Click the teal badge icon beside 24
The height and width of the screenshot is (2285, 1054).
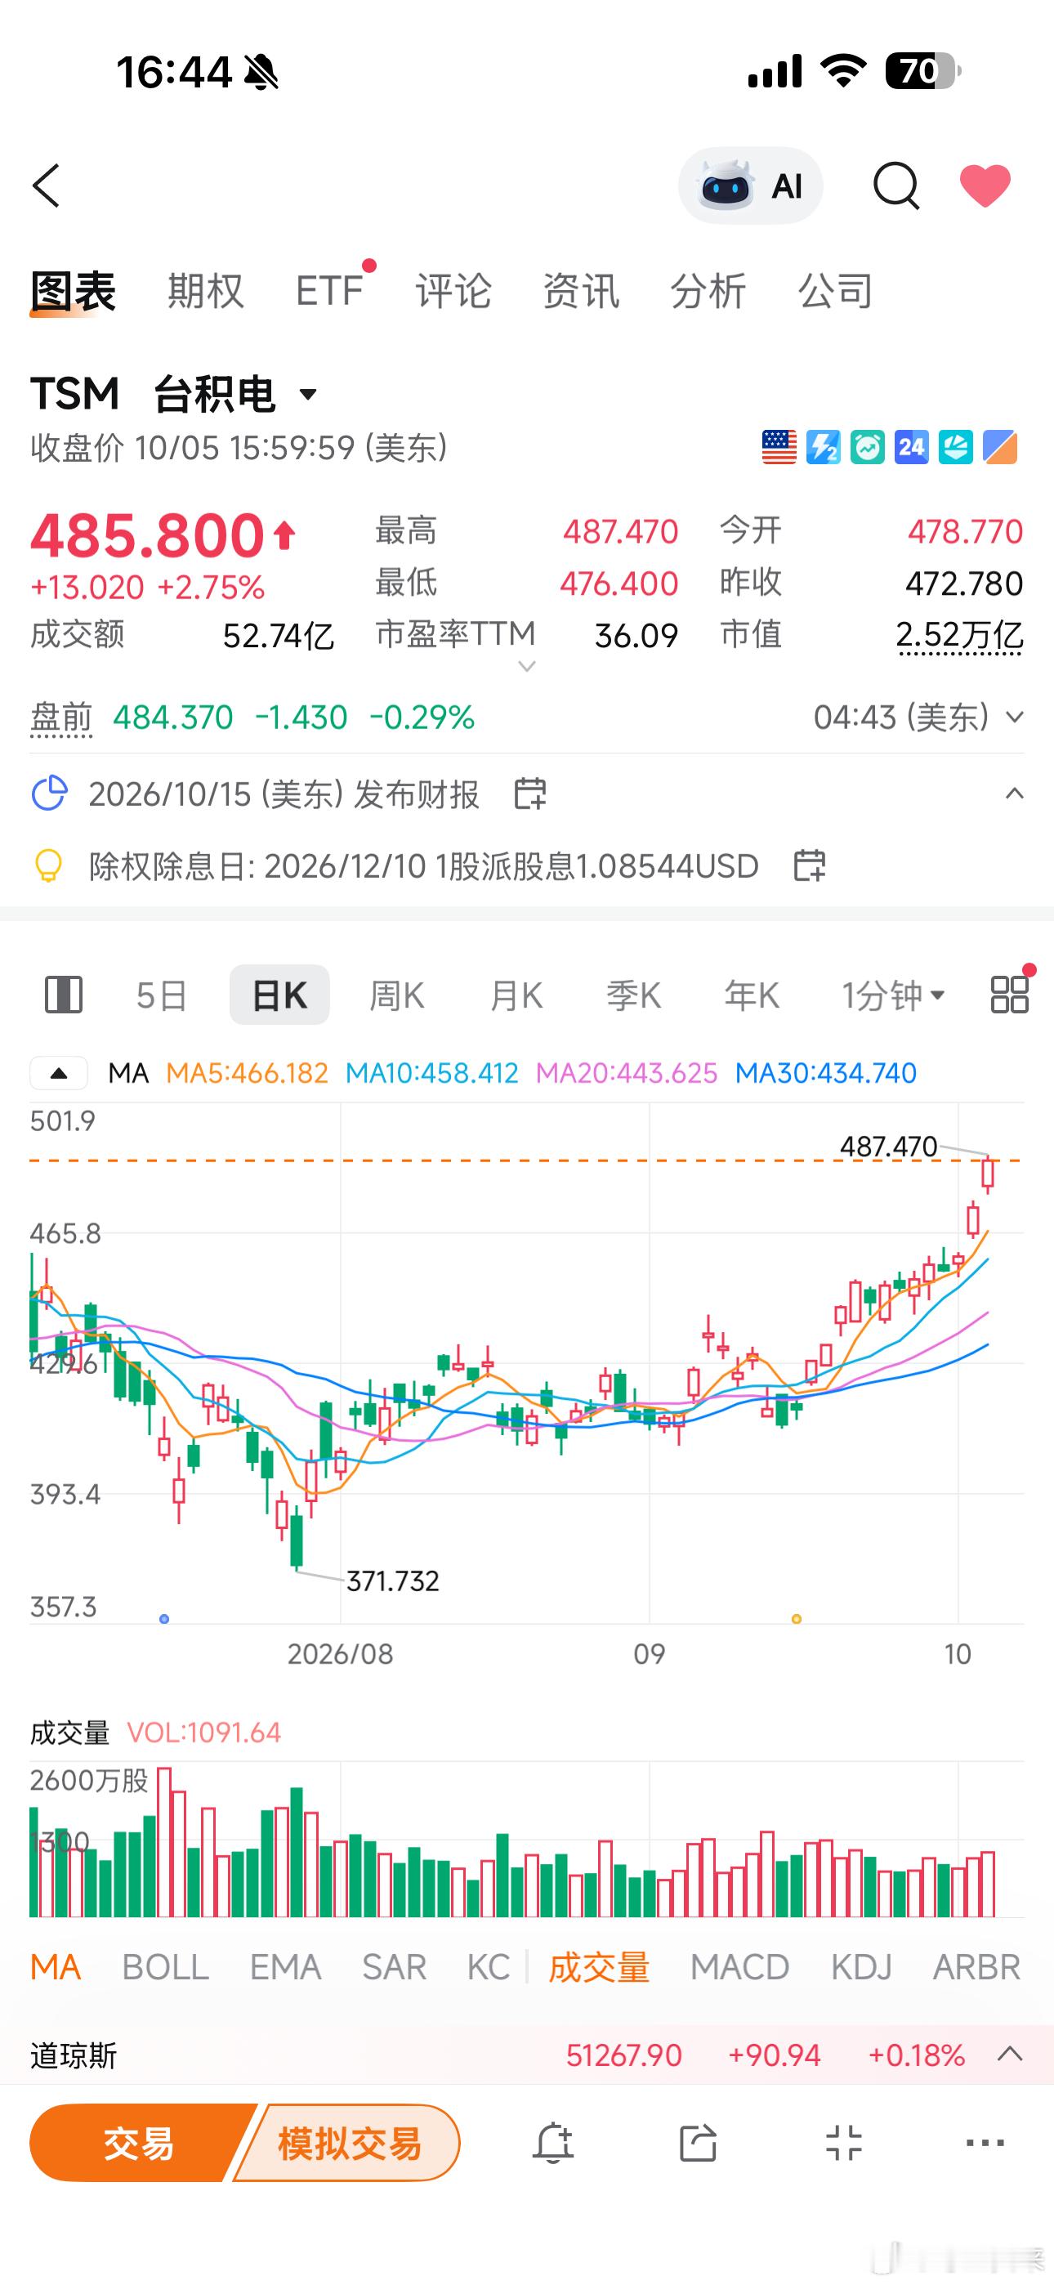(955, 447)
